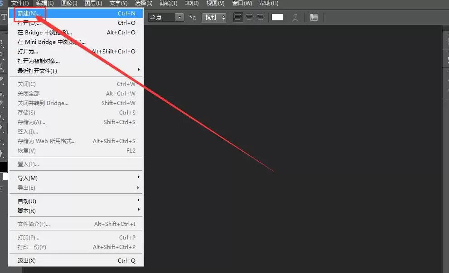The height and width of the screenshot is (273, 449).
Task: Click the anti-aliasing aa icon
Action: (x=193, y=18)
